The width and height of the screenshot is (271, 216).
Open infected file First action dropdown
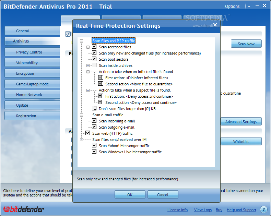pos(101,77)
